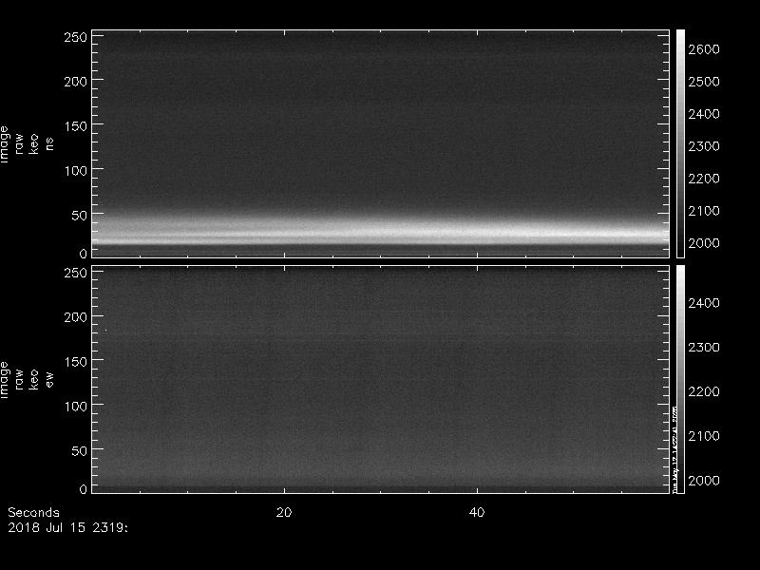Click the 2018 Jul 15 2319 timestamp
The width and height of the screenshot is (760, 570).
click(x=67, y=527)
